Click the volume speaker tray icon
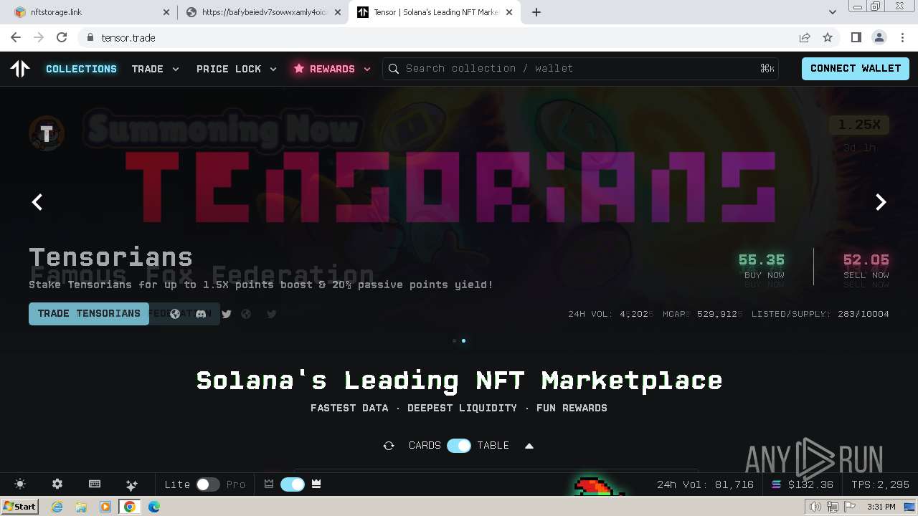The width and height of the screenshot is (918, 516). 815,507
